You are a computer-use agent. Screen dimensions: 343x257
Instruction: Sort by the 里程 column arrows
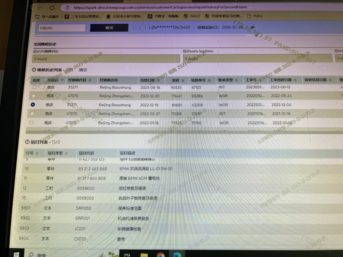[183, 80]
